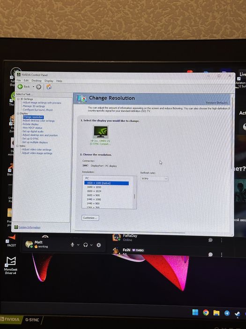The height and width of the screenshot is (329, 246).
Task: Open the Desktop menu
Action: click(37, 80)
